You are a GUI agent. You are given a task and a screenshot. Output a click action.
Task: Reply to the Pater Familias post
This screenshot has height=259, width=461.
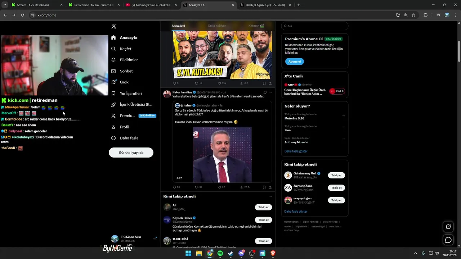point(175,187)
